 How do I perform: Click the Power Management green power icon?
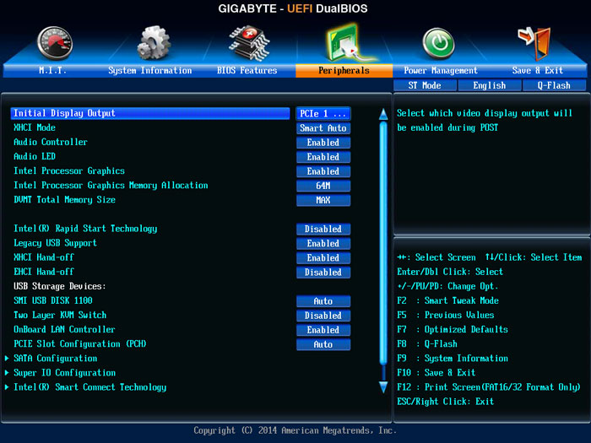click(438, 44)
